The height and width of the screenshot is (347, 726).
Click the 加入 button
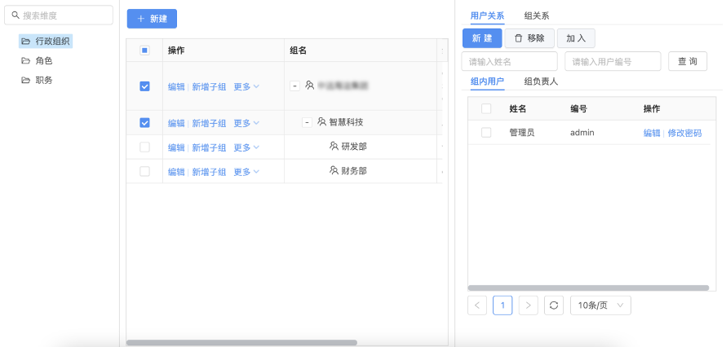(x=576, y=38)
